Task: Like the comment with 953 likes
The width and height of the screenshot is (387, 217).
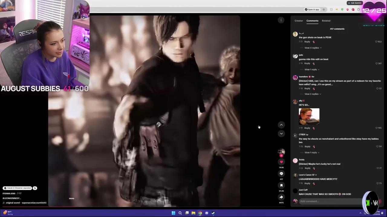Action: tap(376, 42)
